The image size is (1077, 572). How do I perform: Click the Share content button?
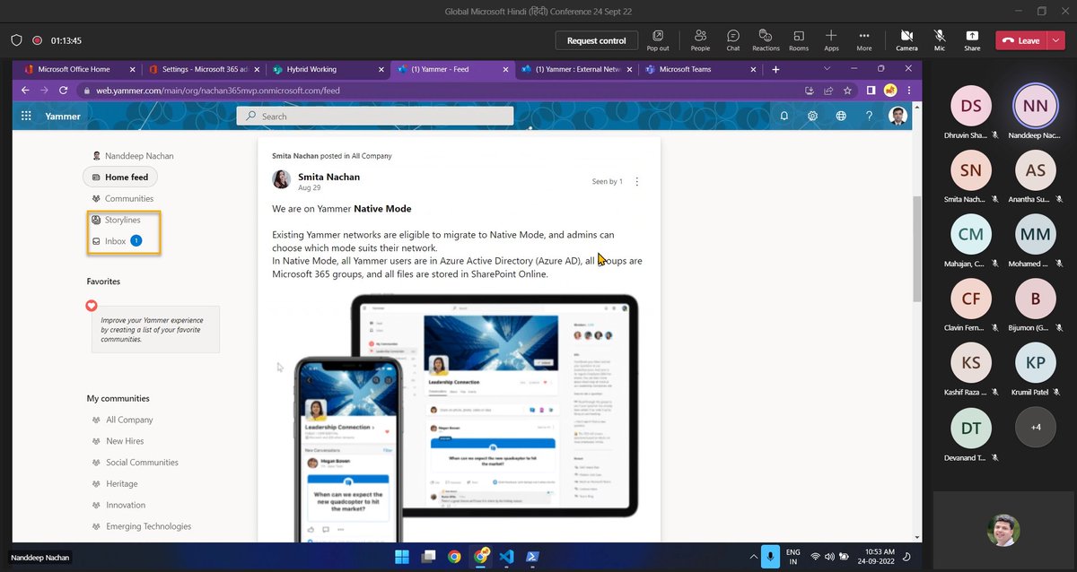point(972,39)
